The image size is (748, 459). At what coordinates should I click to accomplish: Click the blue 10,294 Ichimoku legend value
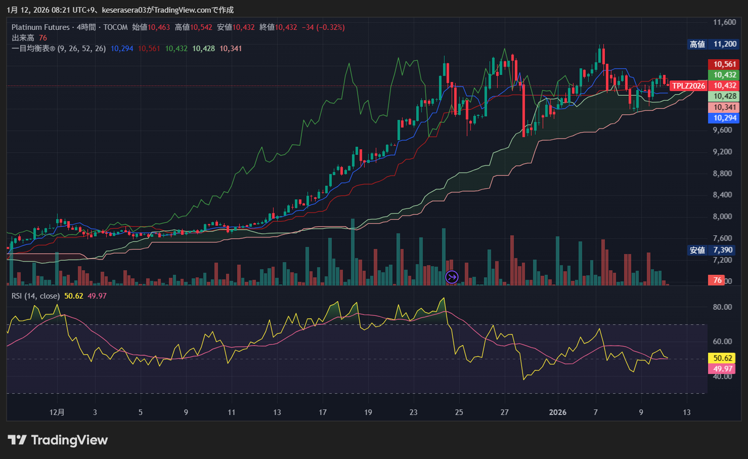tap(122, 49)
